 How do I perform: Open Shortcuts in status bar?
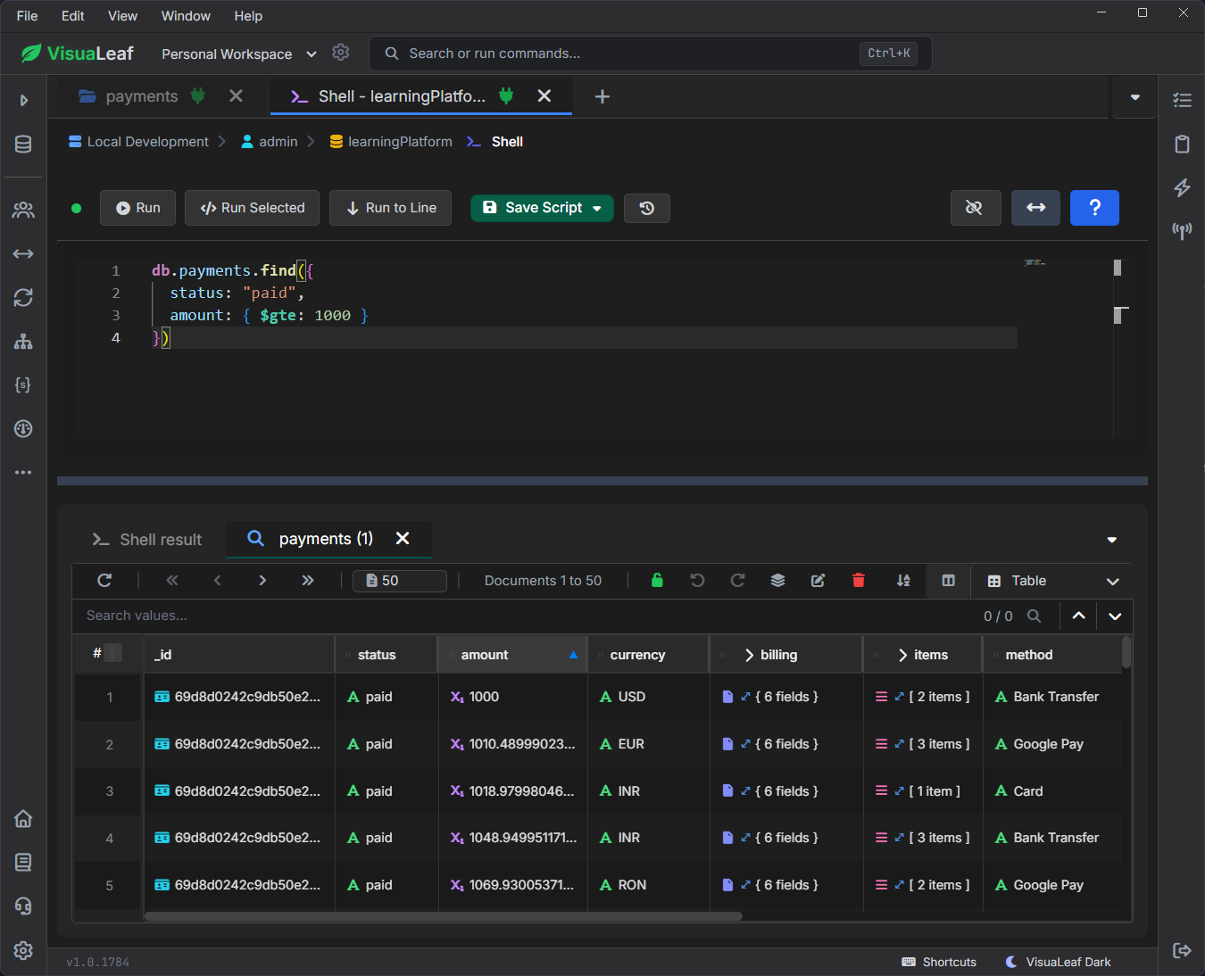pyautogui.click(x=939, y=962)
